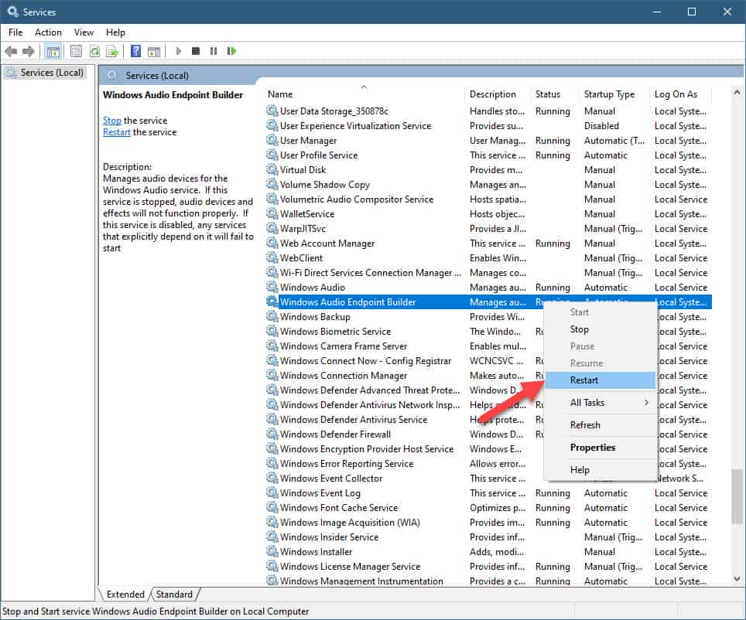Click the Restart Service toolbar icon

(x=231, y=51)
